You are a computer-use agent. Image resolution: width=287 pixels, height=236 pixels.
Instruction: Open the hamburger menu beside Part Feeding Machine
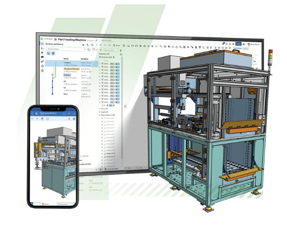pos(56,39)
